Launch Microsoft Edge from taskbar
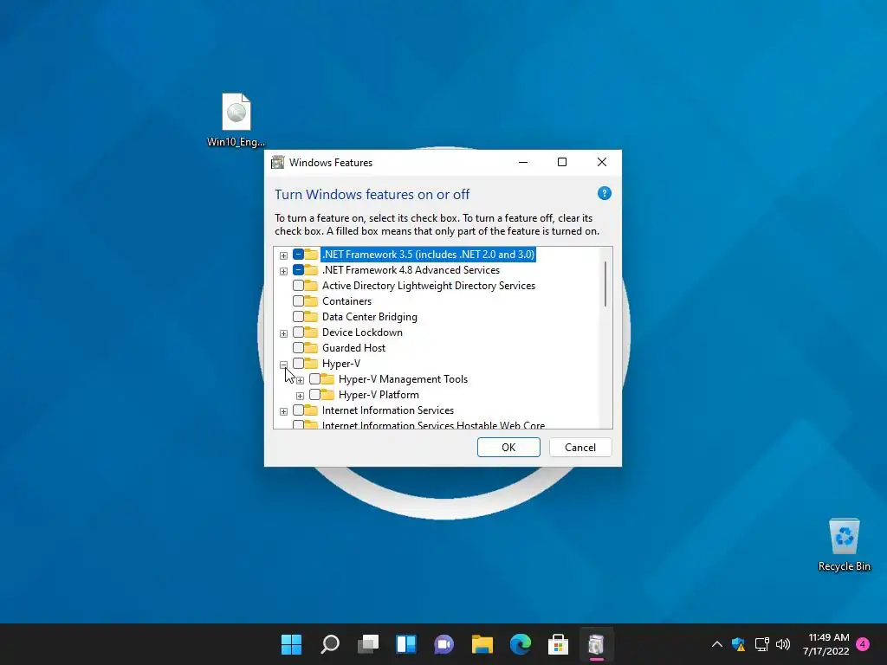 pos(521,644)
